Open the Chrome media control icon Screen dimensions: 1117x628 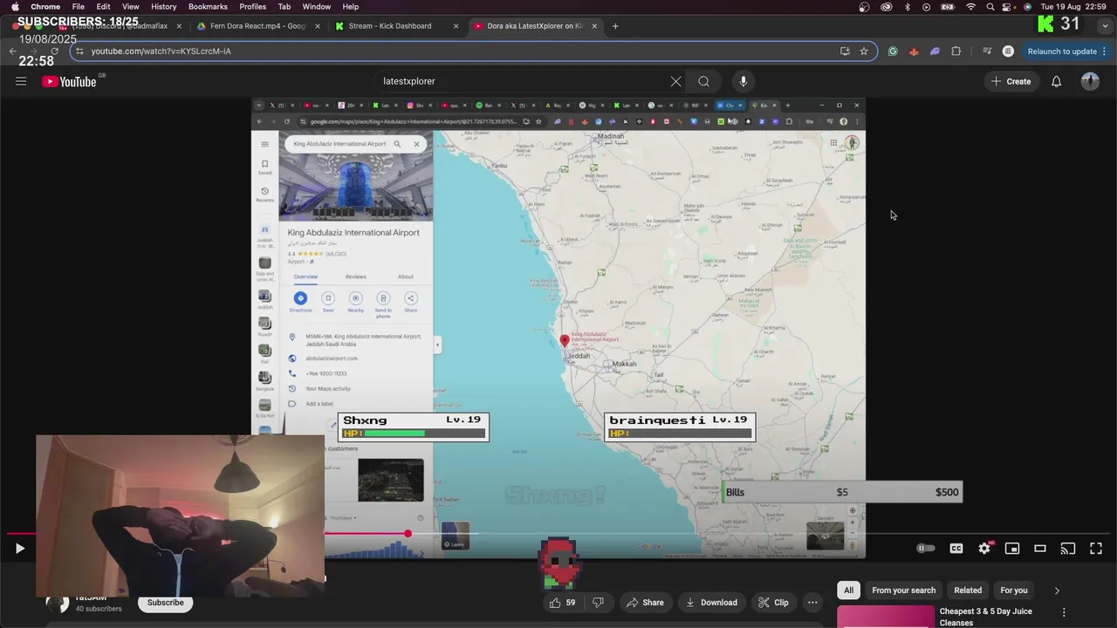(987, 51)
